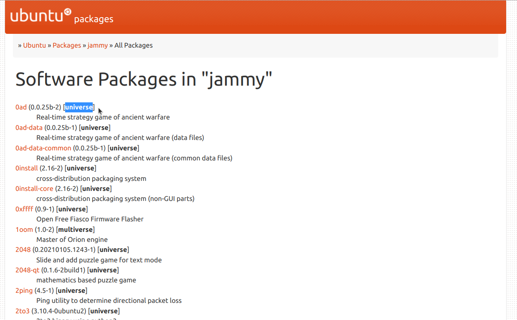Open the 0ad-data package link
Screen dimensions: 517x320
(29, 127)
